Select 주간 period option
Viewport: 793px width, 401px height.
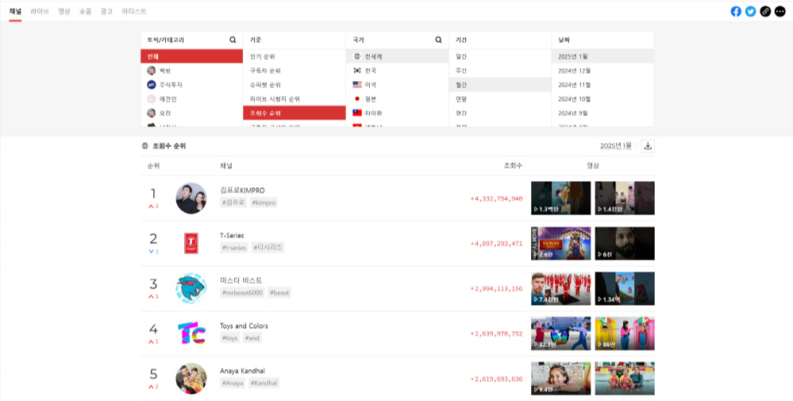(x=461, y=71)
